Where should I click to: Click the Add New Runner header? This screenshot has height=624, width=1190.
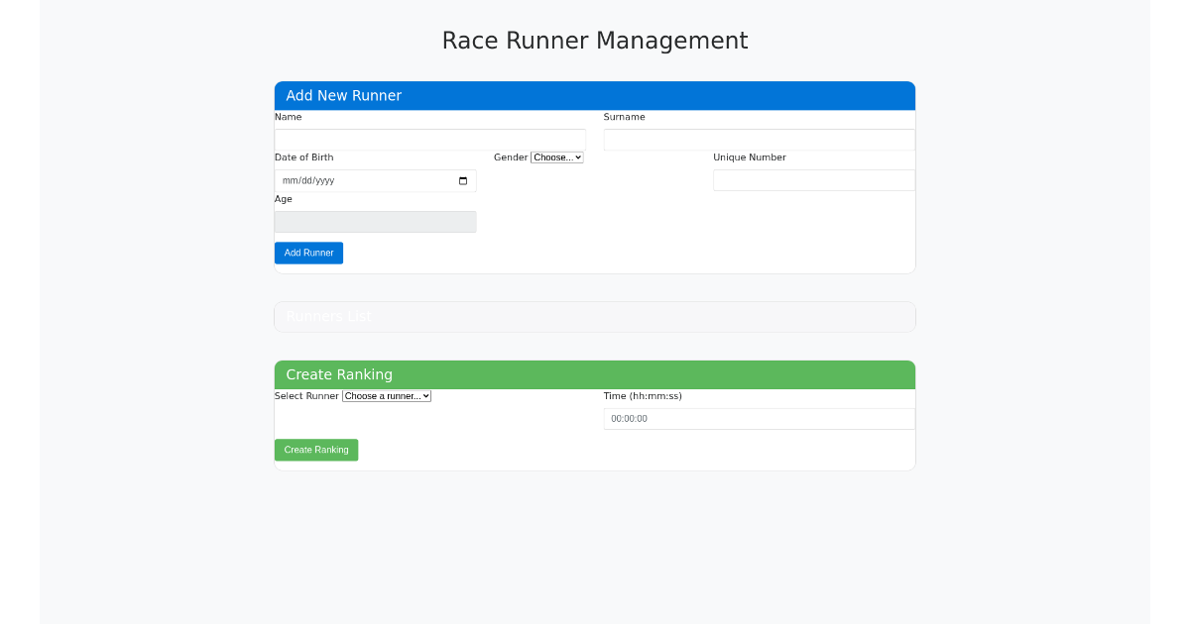click(x=344, y=95)
